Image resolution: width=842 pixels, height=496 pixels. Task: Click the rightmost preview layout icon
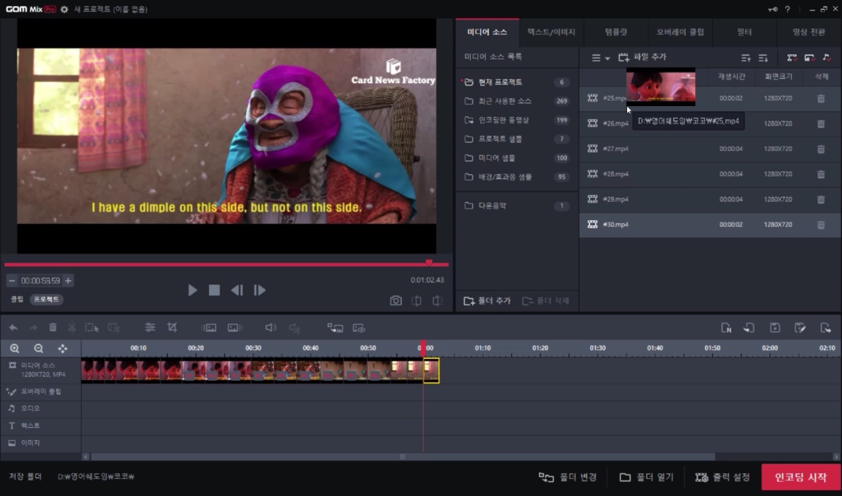(x=438, y=301)
